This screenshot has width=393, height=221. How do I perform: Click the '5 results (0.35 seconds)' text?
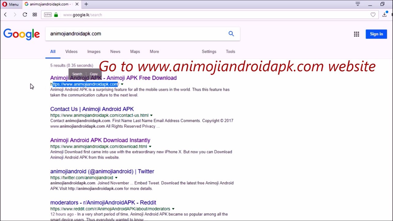[72, 65]
